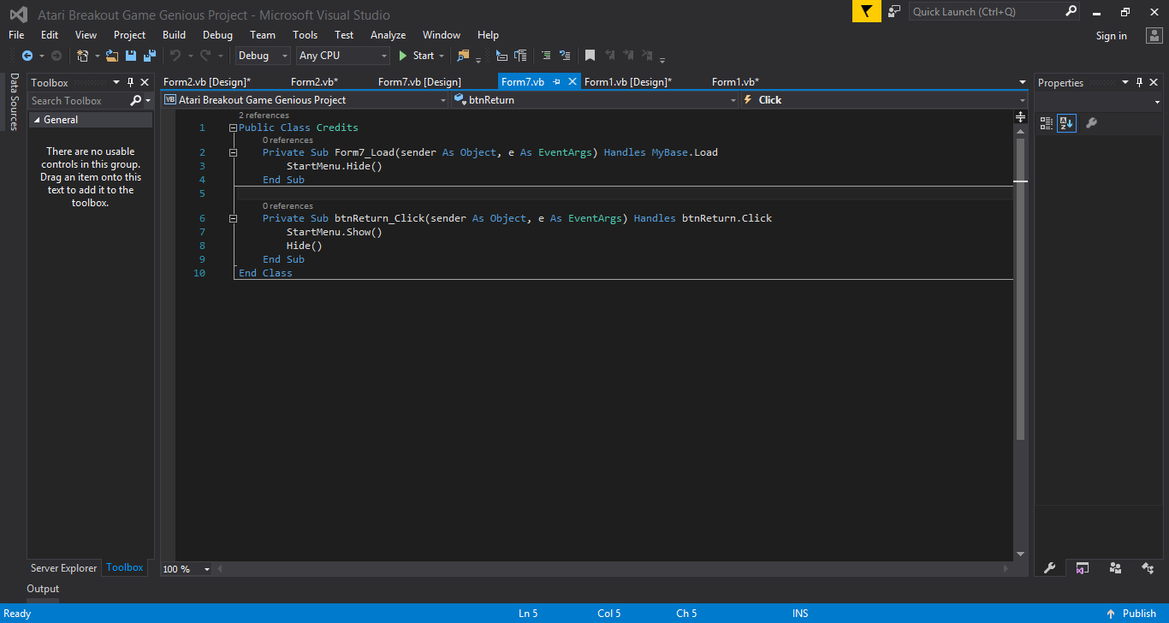Open the Debug configuration dropdown

[x=264, y=56]
